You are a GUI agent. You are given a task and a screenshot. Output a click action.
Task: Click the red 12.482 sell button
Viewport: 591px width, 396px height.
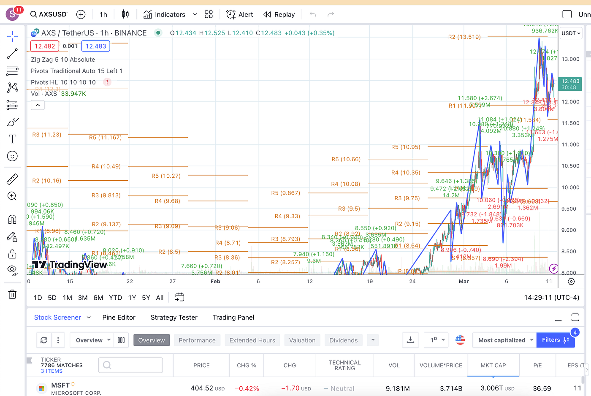pos(44,46)
